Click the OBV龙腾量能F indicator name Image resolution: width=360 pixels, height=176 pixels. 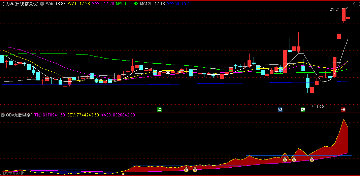pyautogui.click(x=19, y=115)
